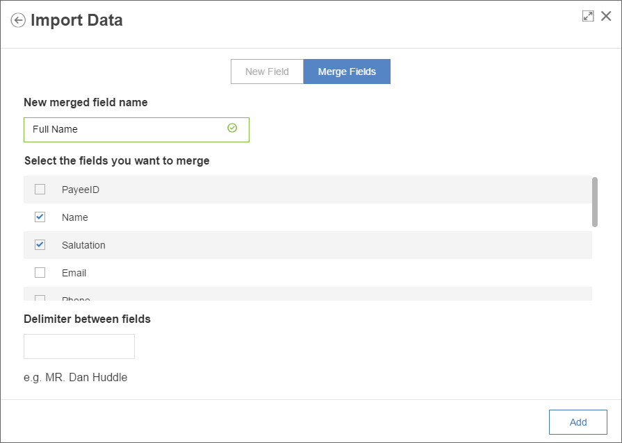The height and width of the screenshot is (443, 622).
Task: Expand the dialog with the maximize icon
Action: click(x=588, y=16)
